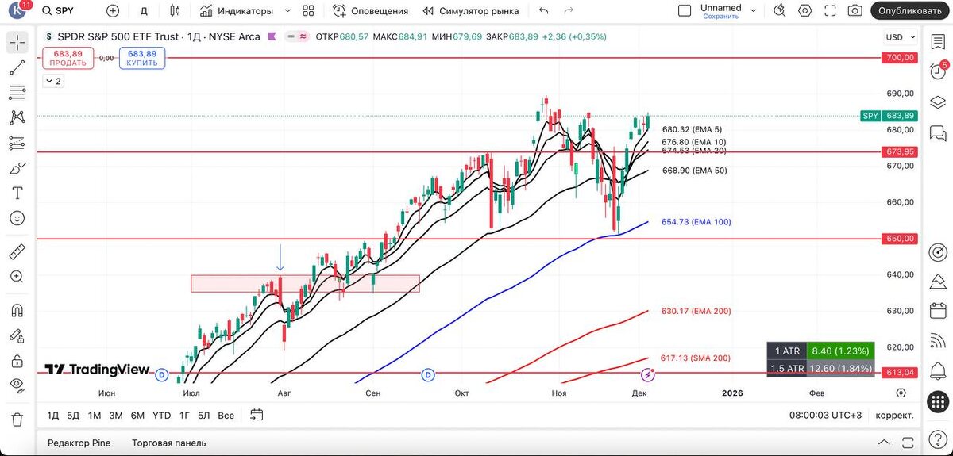The height and width of the screenshot is (456, 953).
Task: Toggle lock all drawings
Action: [x=17, y=361]
